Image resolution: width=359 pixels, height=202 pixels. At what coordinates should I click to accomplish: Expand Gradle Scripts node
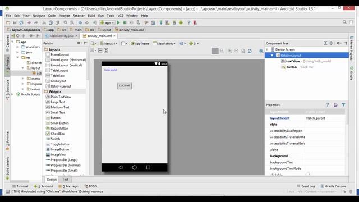coord(12,94)
